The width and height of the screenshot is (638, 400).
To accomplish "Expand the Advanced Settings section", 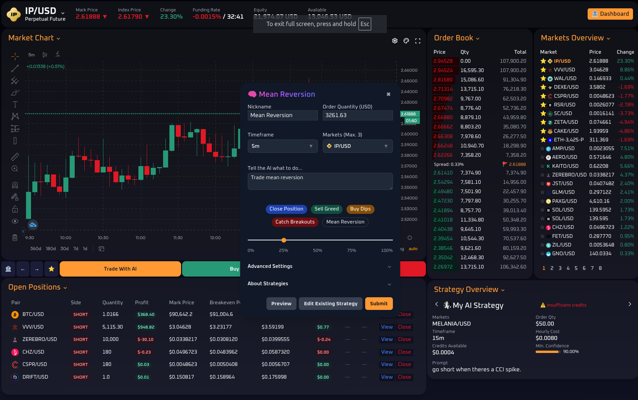I will (x=320, y=266).
